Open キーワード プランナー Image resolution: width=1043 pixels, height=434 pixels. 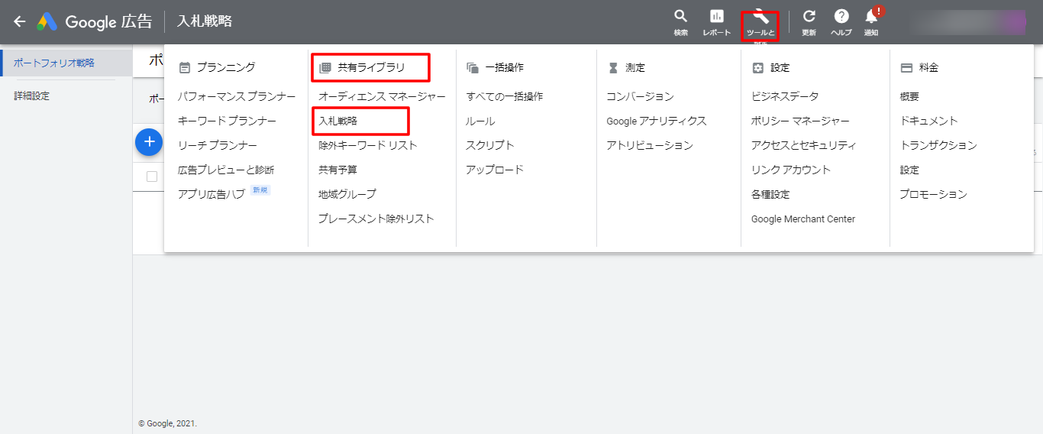pos(227,121)
